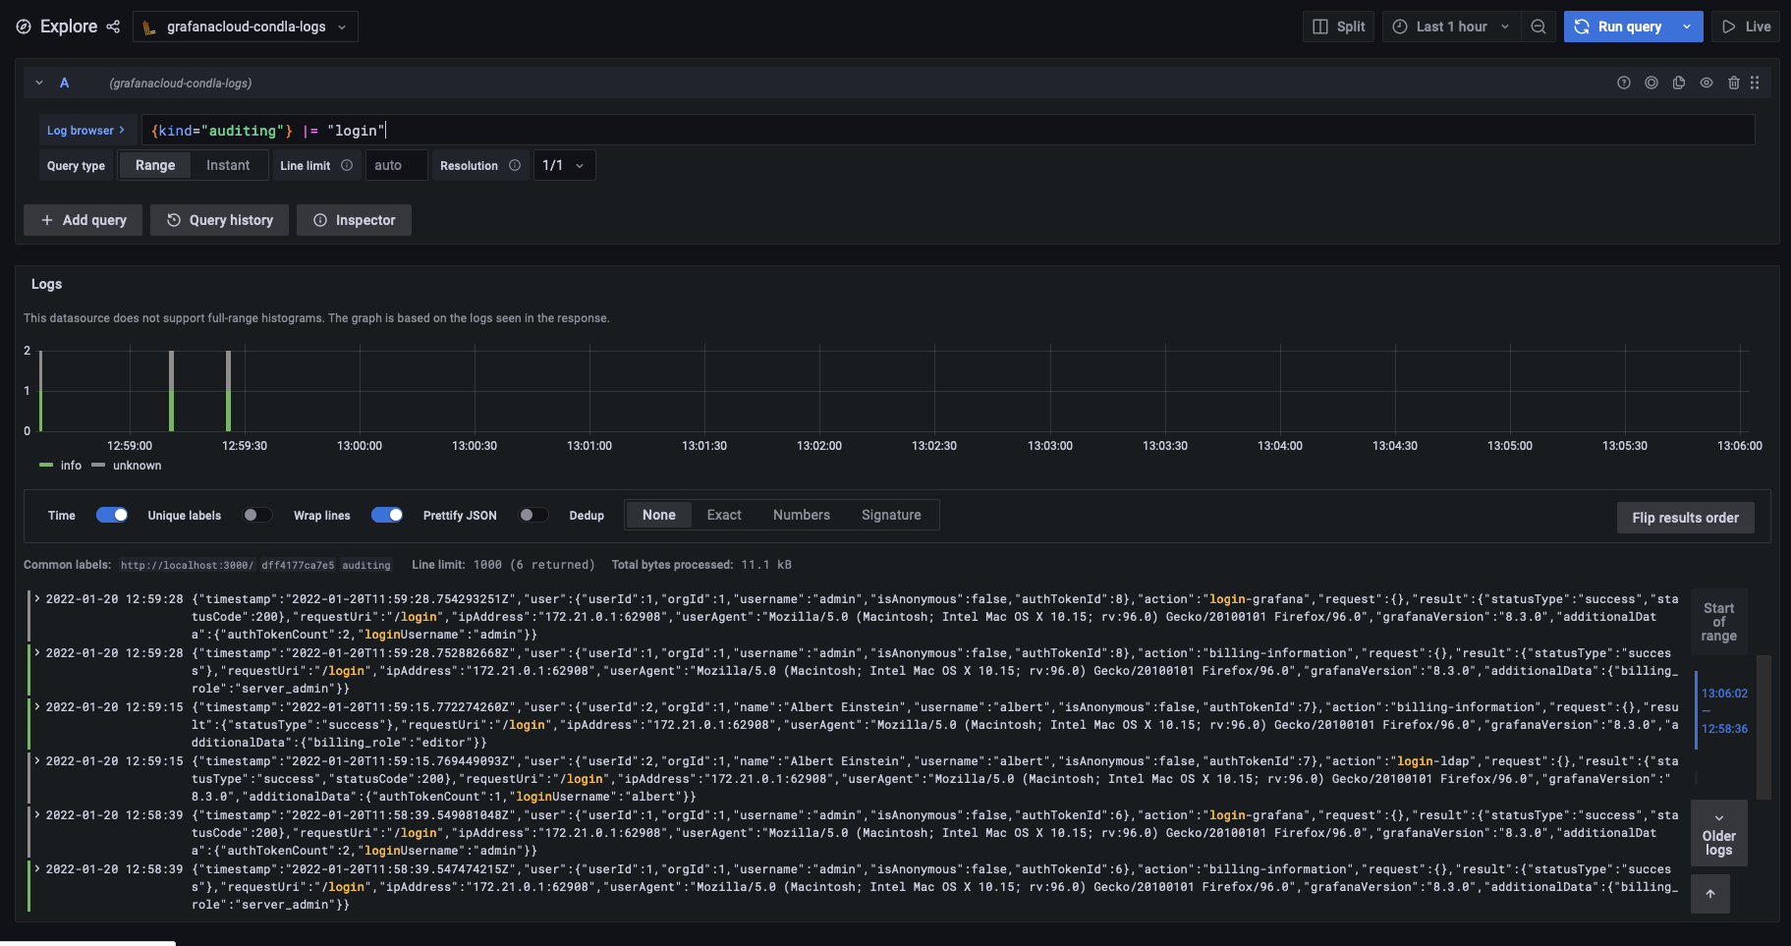Turn off the Time toggle
The width and height of the screenshot is (1791, 946).
coord(112,515)
